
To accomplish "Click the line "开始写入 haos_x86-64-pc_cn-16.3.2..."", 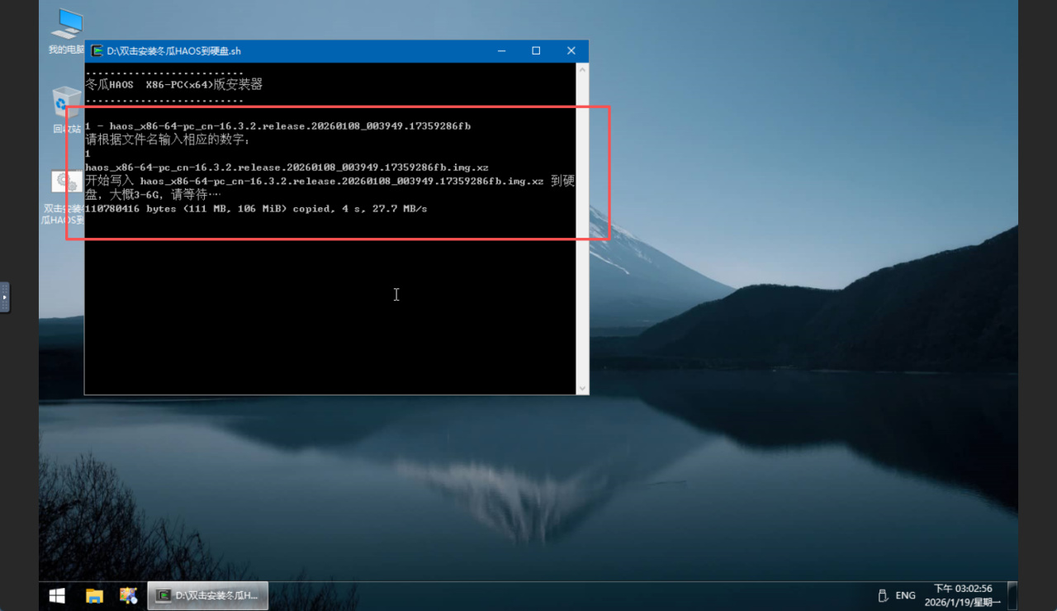I will click(x=330, y=181).
